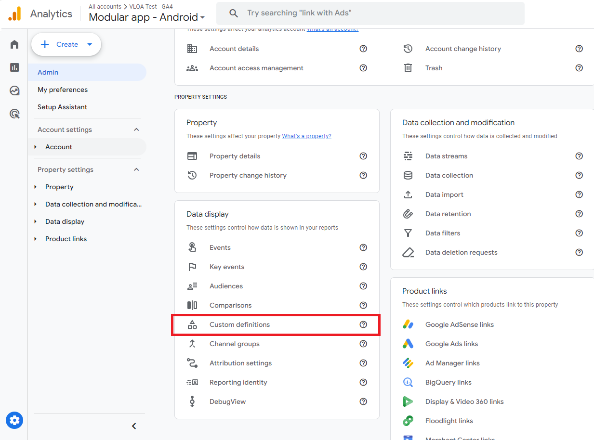Open Google Ads links
This screenshot has width=594, height=440.
(x=451, y=344)
